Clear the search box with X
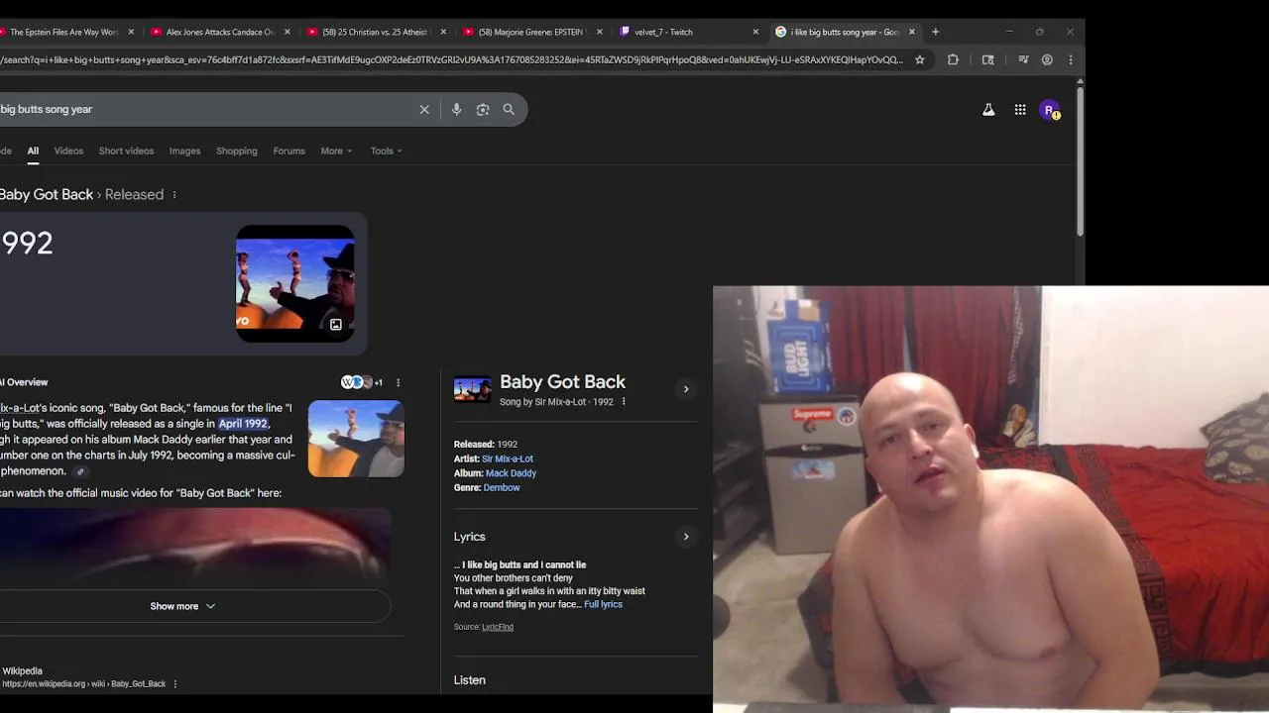The height and width of the screenshot is (713, 1269). pyautogui.click(x=424, y=110)
